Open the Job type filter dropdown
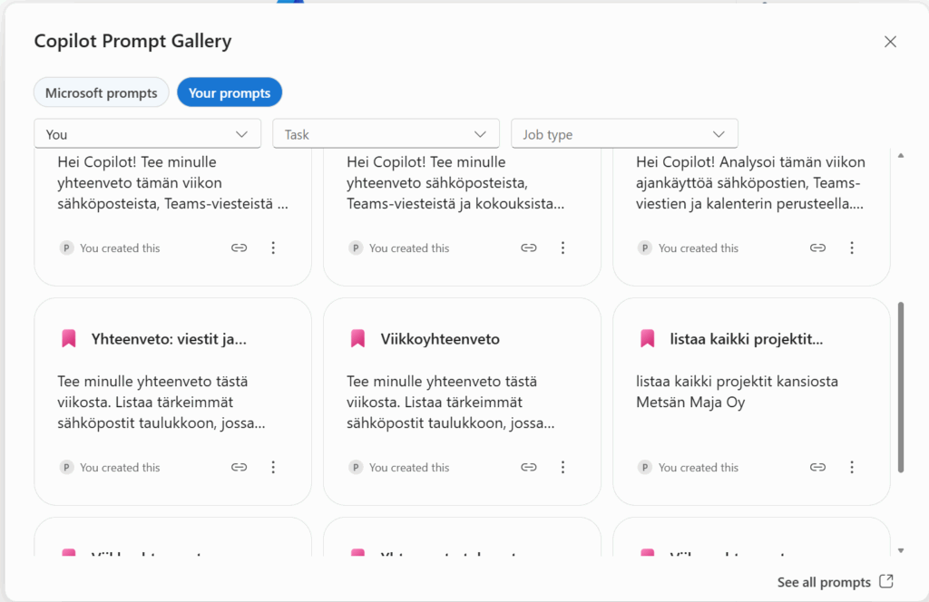 [624, 134]
